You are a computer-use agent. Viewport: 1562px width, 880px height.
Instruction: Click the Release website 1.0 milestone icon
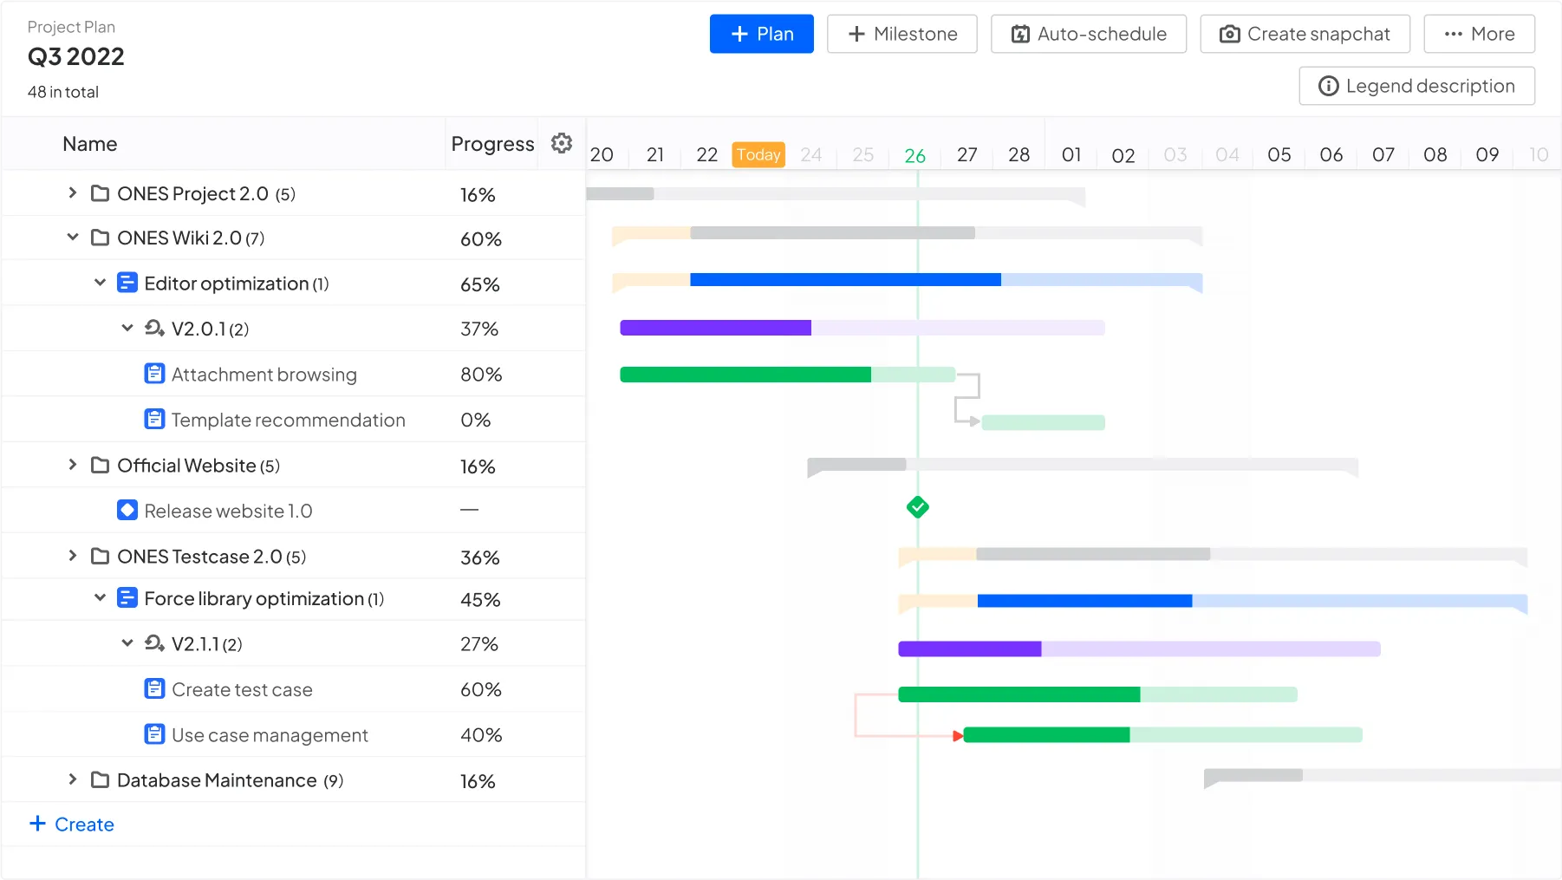[x=127, y=511]
